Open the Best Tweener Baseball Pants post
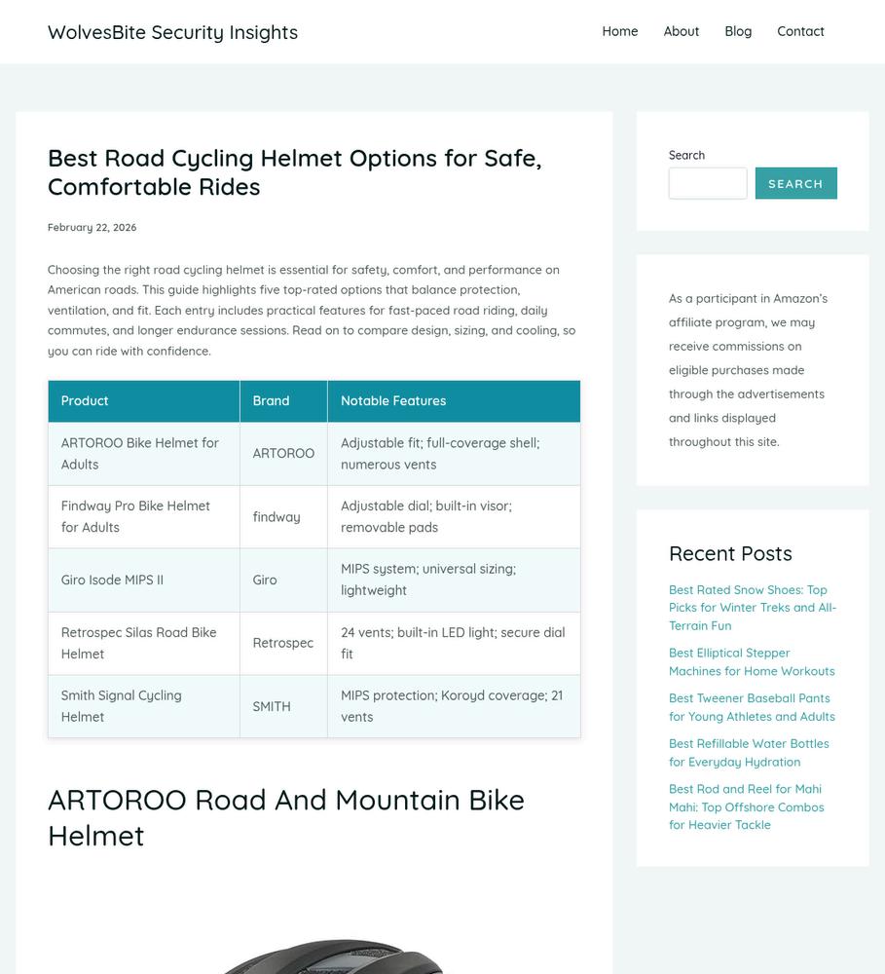 pyautogui.click(x=752, y=707)
